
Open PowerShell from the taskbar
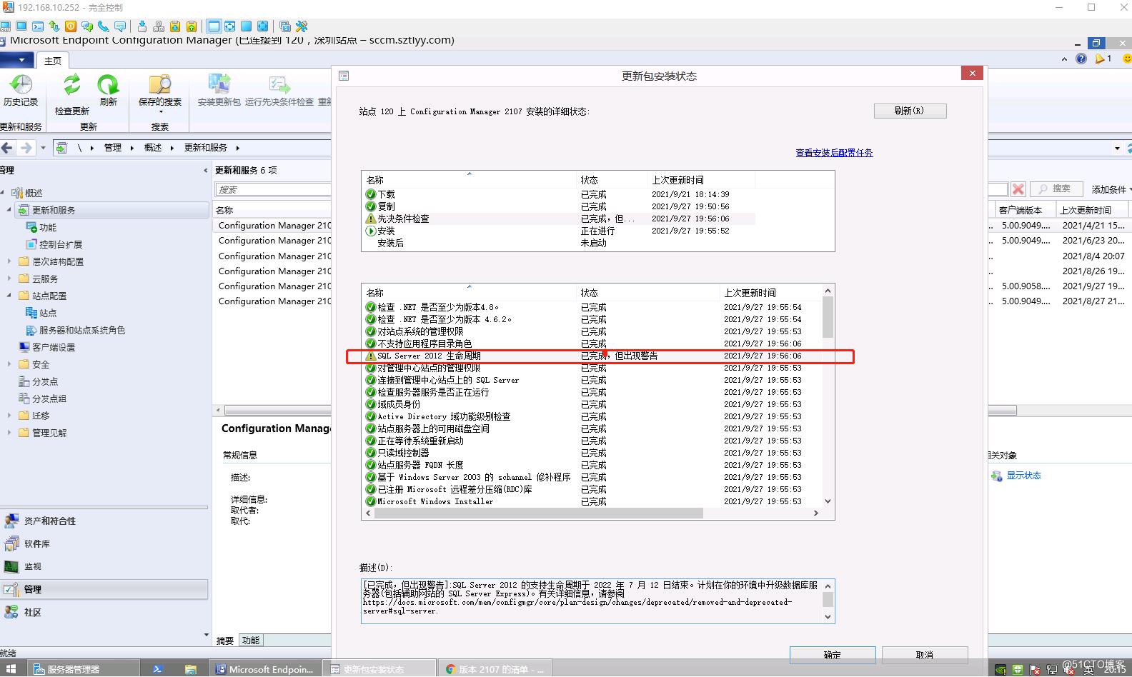tap(157, 669)
